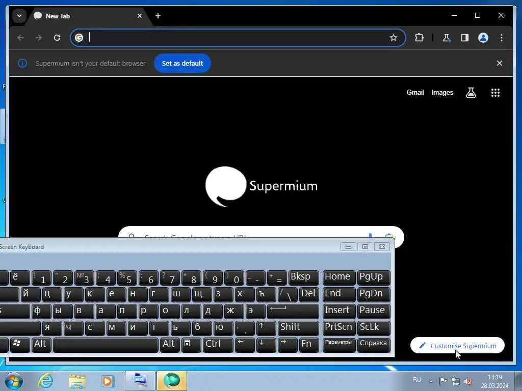Click the Bksp key on keyboard
Viewport: 522px width, 391px height.
tap(304, 277)
